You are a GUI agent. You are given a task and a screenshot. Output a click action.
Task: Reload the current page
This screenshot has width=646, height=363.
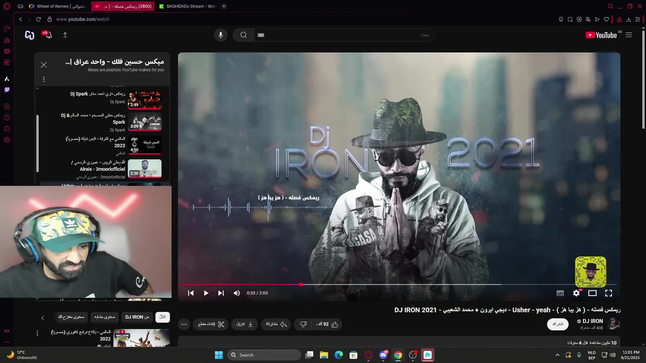coord(38,19)
